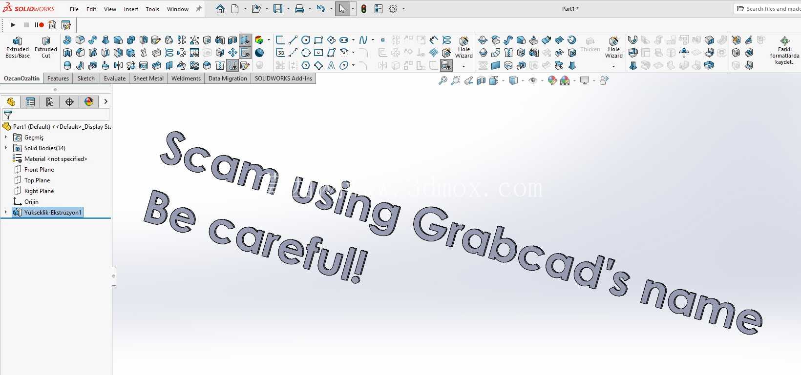Click the Select arrow cursor tool
This screenshot has width=801, height=375.
pos(342,9)
